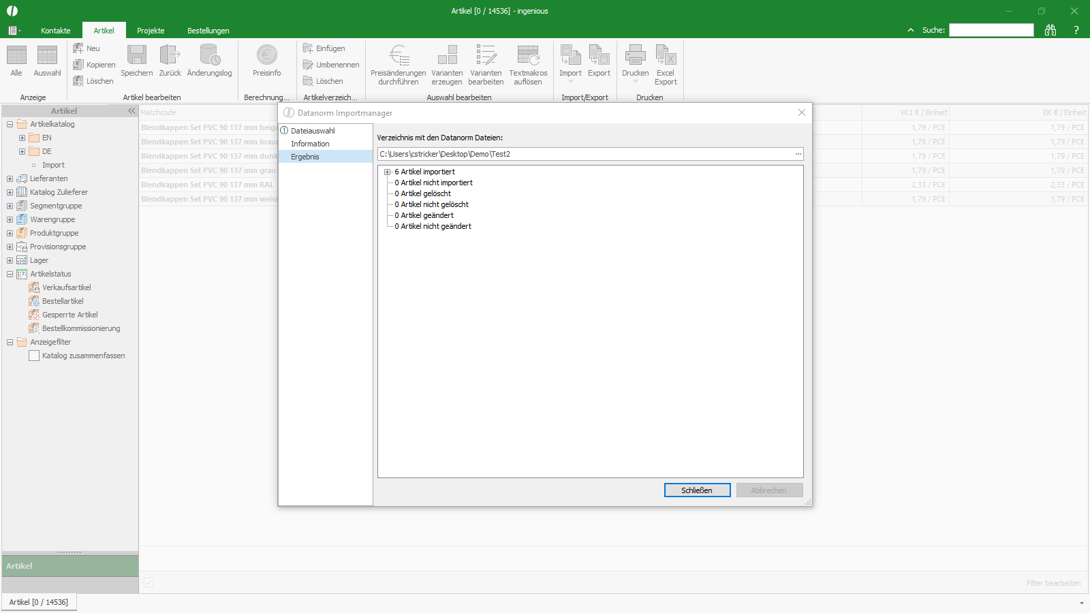Open Preisänderungen durchführen
The height and width of the screenshot is (613, 1090).
point(399,65)
